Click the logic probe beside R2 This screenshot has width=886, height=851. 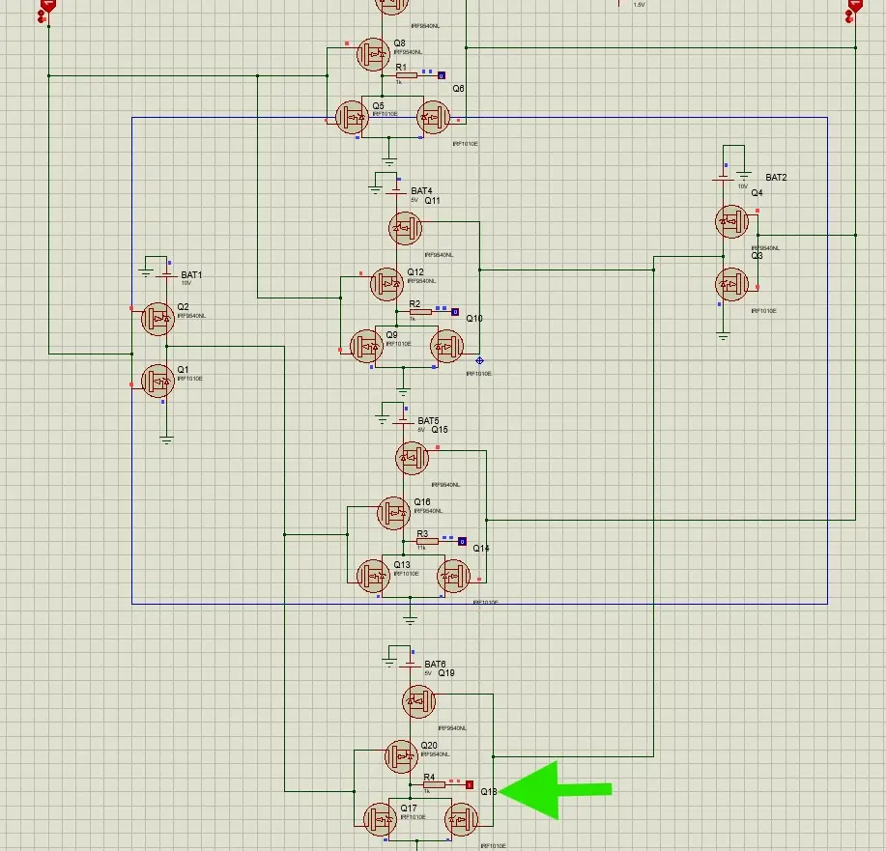pos(455,312)
